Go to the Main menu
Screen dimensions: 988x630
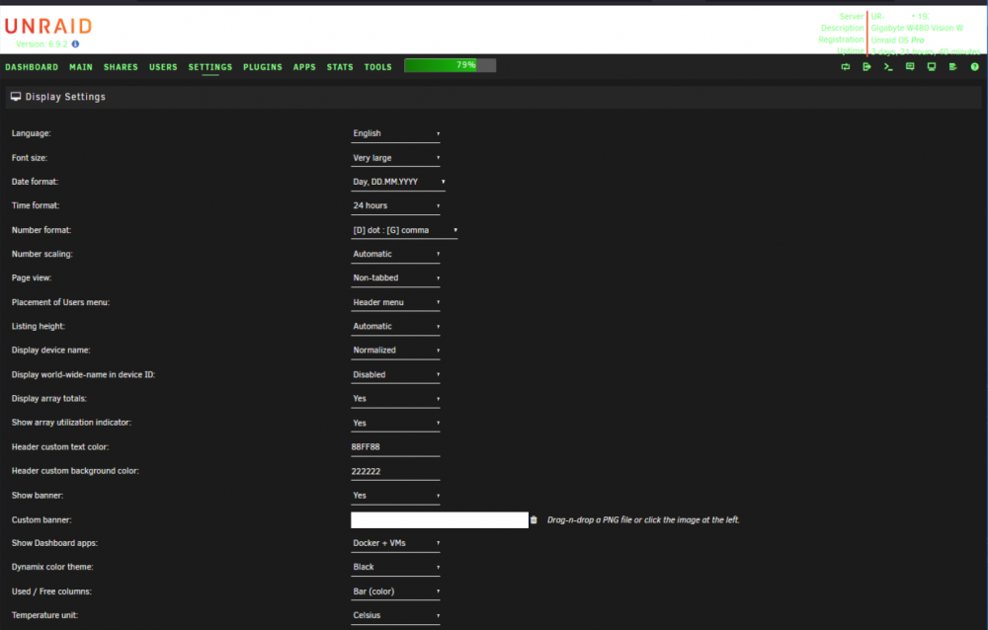81,67
